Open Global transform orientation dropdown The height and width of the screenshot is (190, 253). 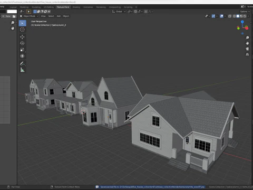[x=119, y=12]
